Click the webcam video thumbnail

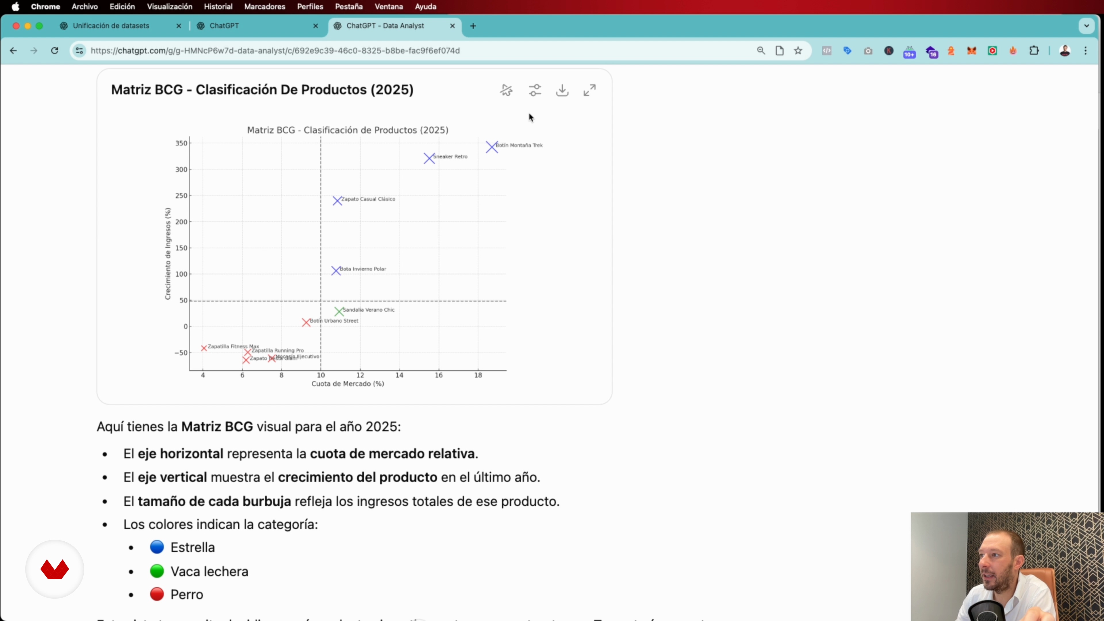point(1007,567)
